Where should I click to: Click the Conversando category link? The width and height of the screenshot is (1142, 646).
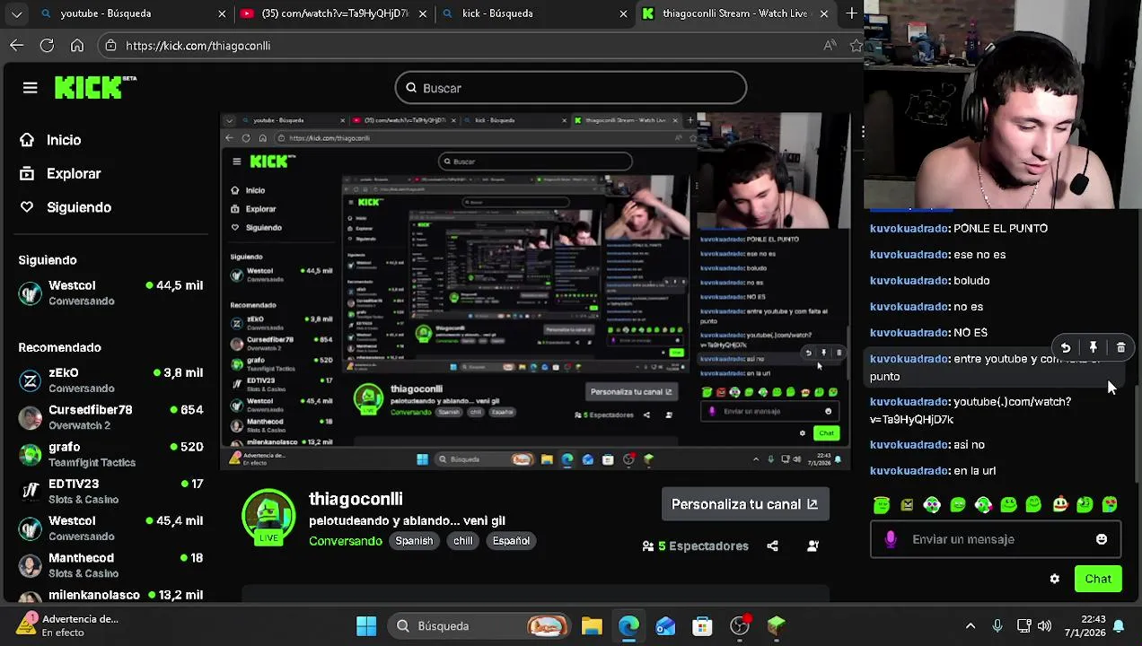pyautogui.click(x=346, y=541)
